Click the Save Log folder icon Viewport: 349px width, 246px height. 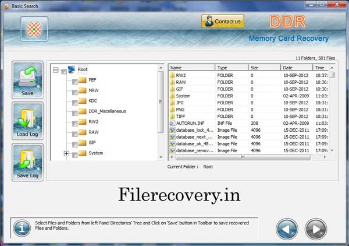tap(27, 162)
